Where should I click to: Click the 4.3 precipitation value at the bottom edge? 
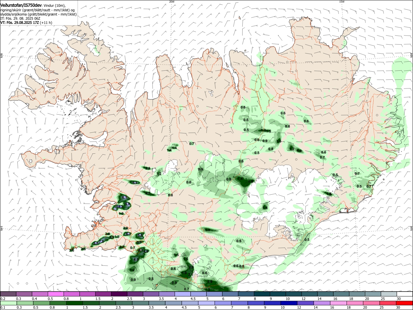coord(207,290)
